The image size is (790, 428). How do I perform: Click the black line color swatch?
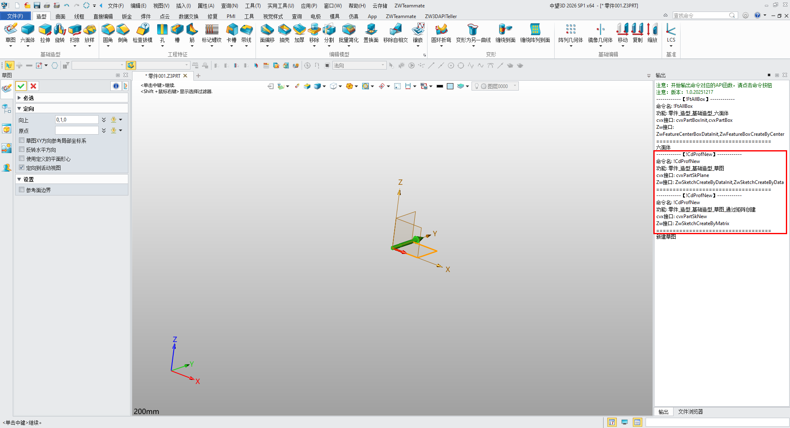coord(439,86)
